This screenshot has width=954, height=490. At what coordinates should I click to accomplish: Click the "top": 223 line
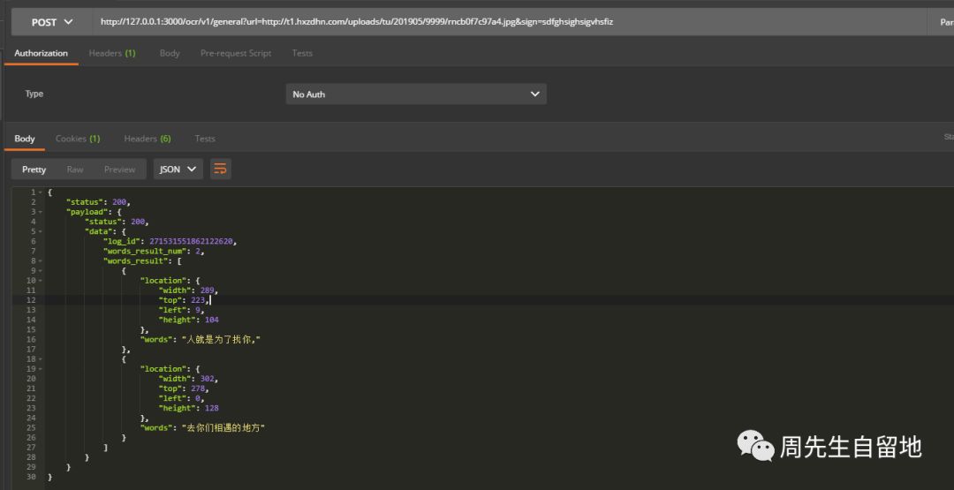(183, 300)
